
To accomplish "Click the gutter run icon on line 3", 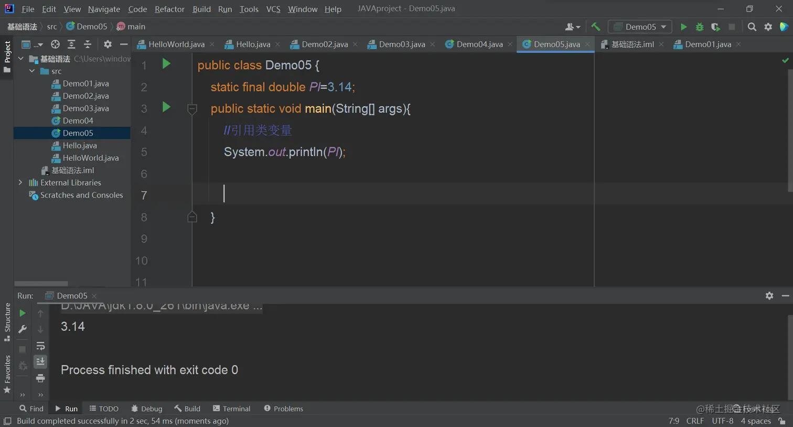I will point(166,108).
